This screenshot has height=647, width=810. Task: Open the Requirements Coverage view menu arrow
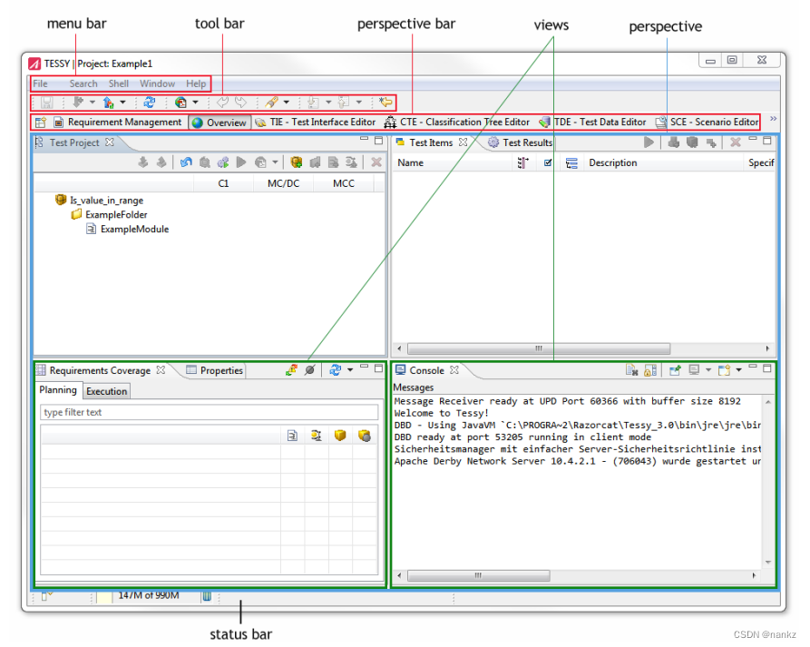click(x=350, y=370)
